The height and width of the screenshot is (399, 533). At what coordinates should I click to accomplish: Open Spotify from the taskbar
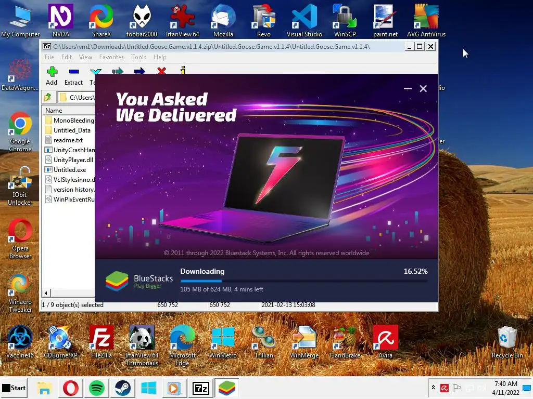pos(97,388)
